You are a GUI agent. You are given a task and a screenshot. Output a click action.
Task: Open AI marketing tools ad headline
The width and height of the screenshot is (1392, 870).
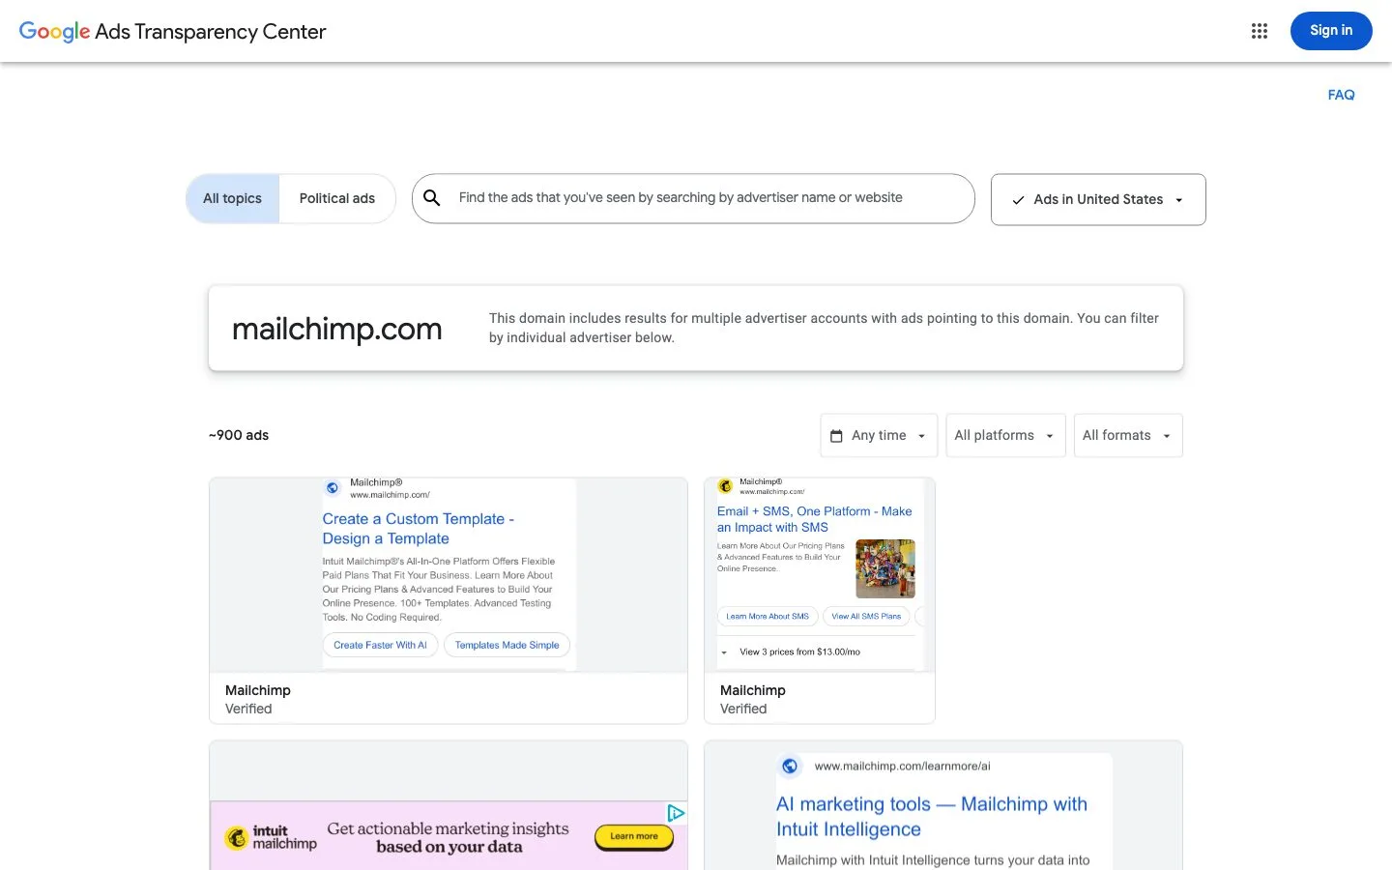[932, 817]
